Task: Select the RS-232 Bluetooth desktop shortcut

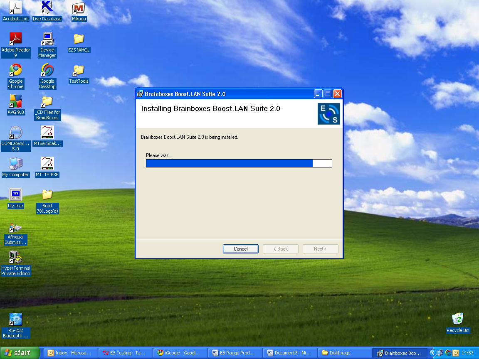Action: tap(16, 320)
